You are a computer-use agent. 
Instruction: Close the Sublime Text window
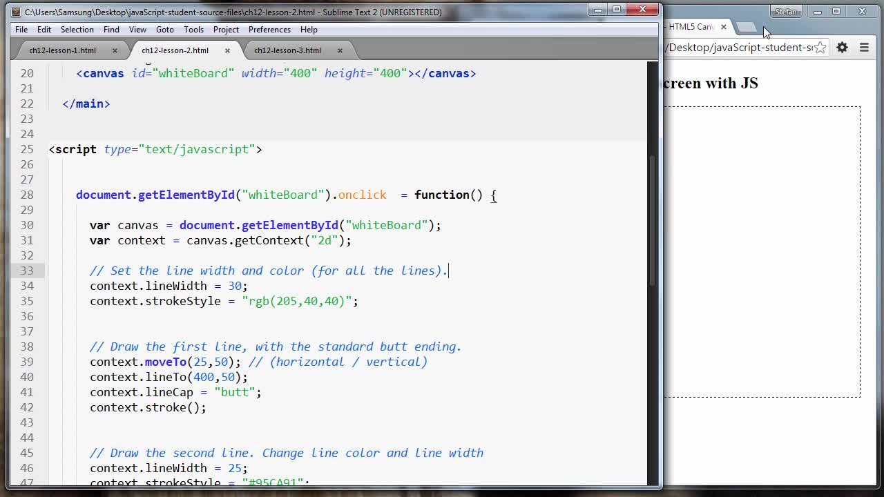[643, 9]
